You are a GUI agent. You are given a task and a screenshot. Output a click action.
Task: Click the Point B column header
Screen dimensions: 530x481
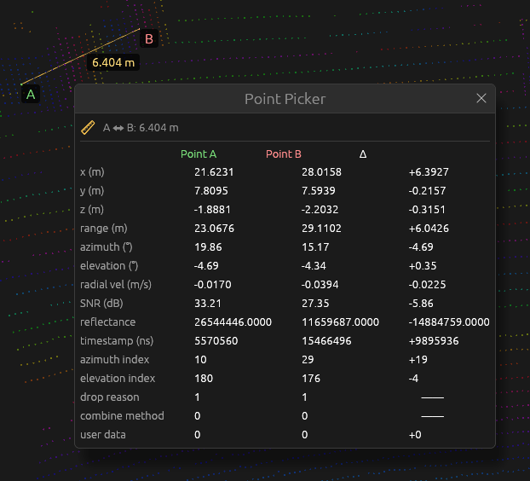tap(283, 154)
